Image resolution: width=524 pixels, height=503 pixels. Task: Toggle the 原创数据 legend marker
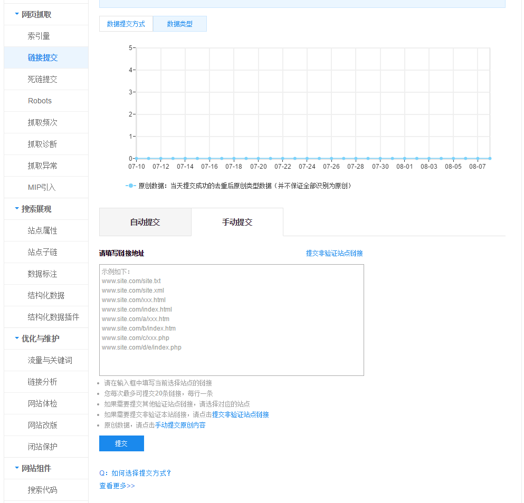coord(131,186)
